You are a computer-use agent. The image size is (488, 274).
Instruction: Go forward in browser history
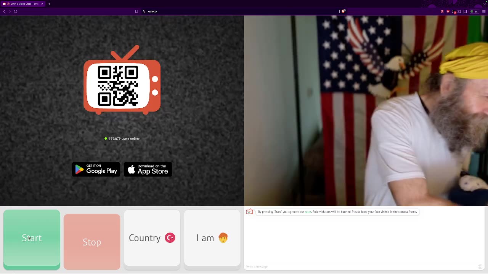click(10, 11)
